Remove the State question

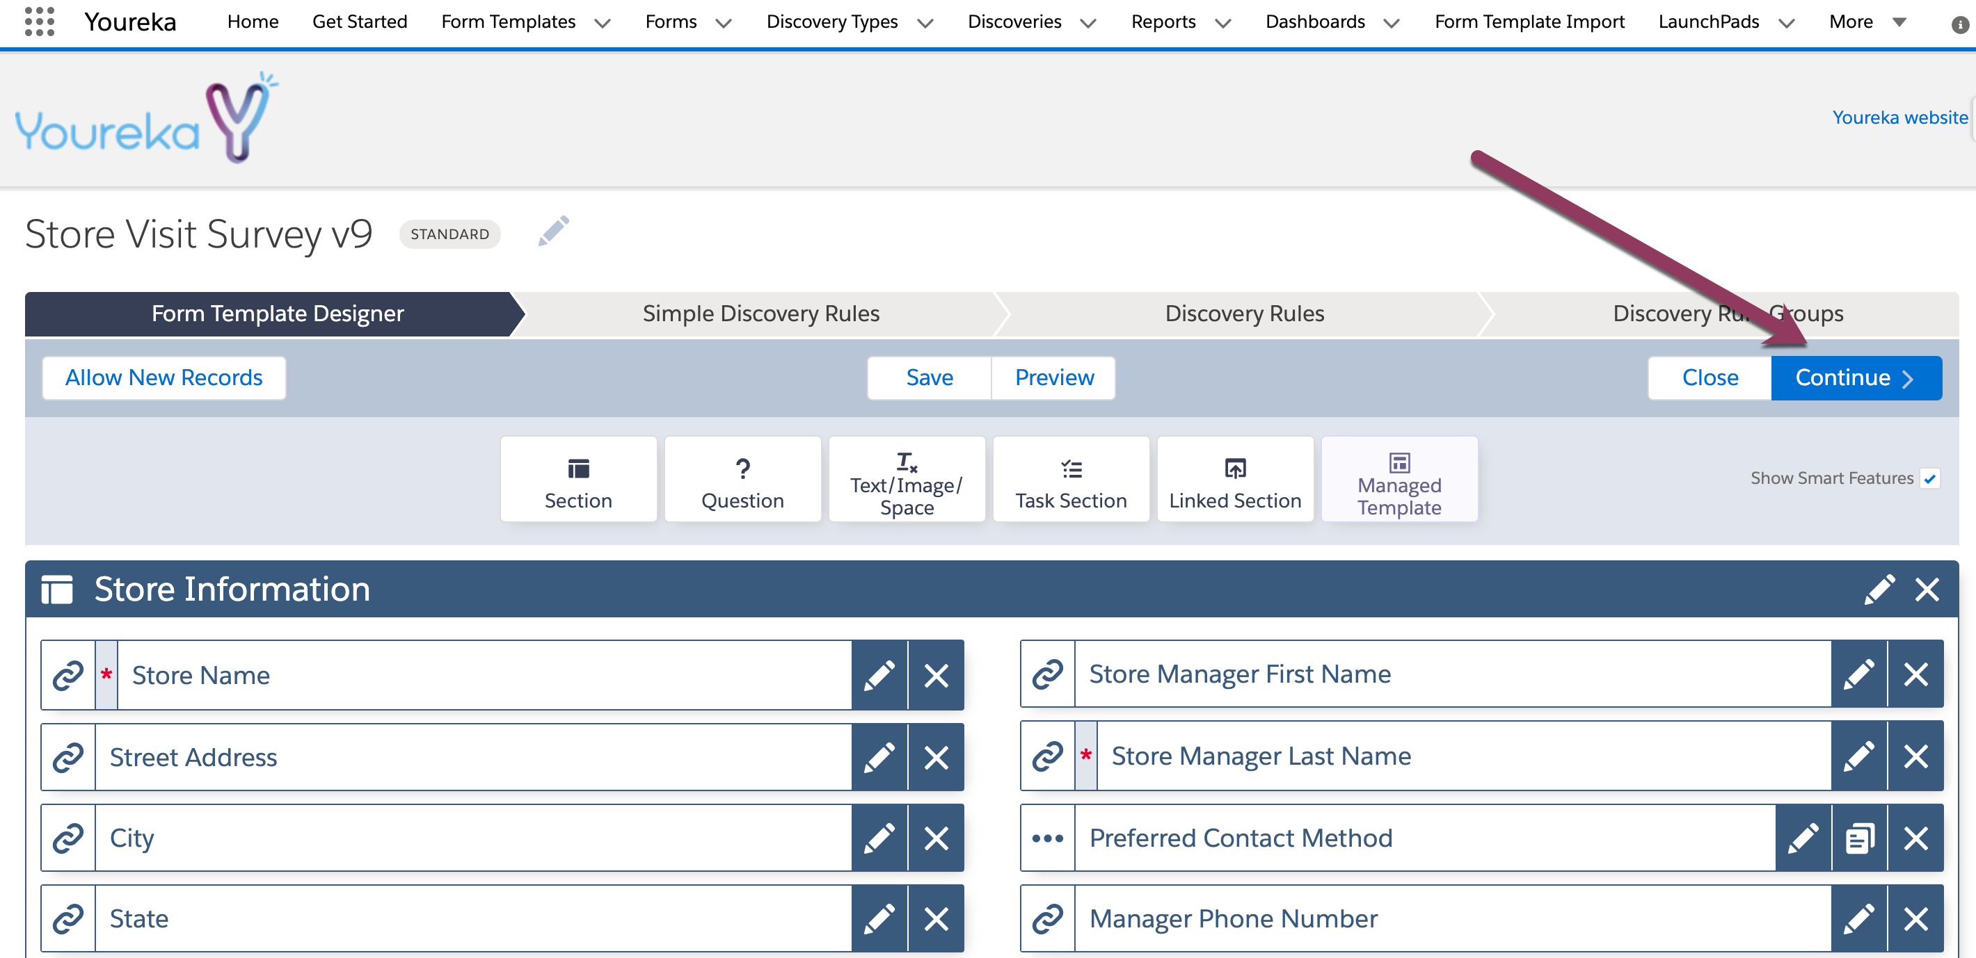pyautogui.click(x=936, y=918)
